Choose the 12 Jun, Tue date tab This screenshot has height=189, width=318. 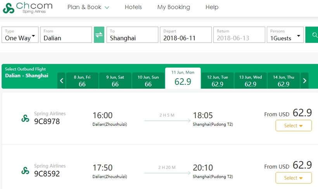[x=218, y=80]
